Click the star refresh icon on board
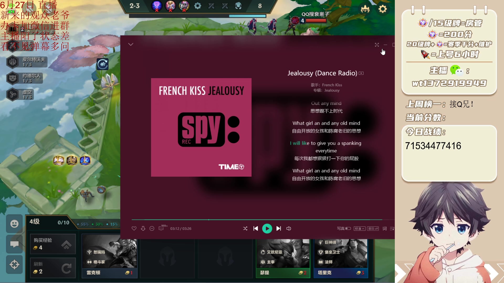This screenshot has width=504, height=283. (102, 64)
